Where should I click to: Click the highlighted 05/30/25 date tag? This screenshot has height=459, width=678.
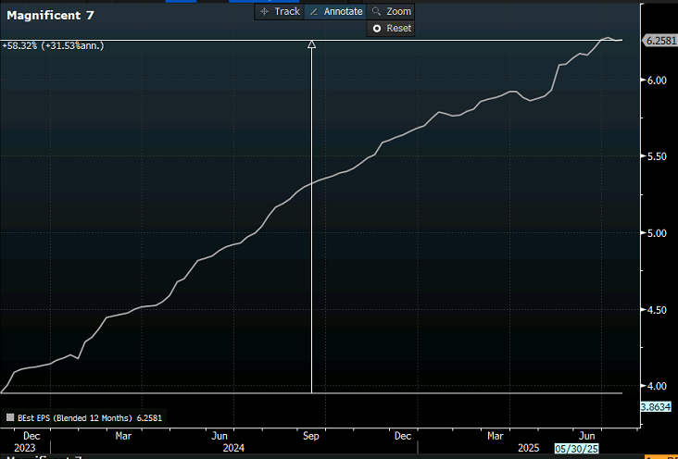click(x=576, y=448)
